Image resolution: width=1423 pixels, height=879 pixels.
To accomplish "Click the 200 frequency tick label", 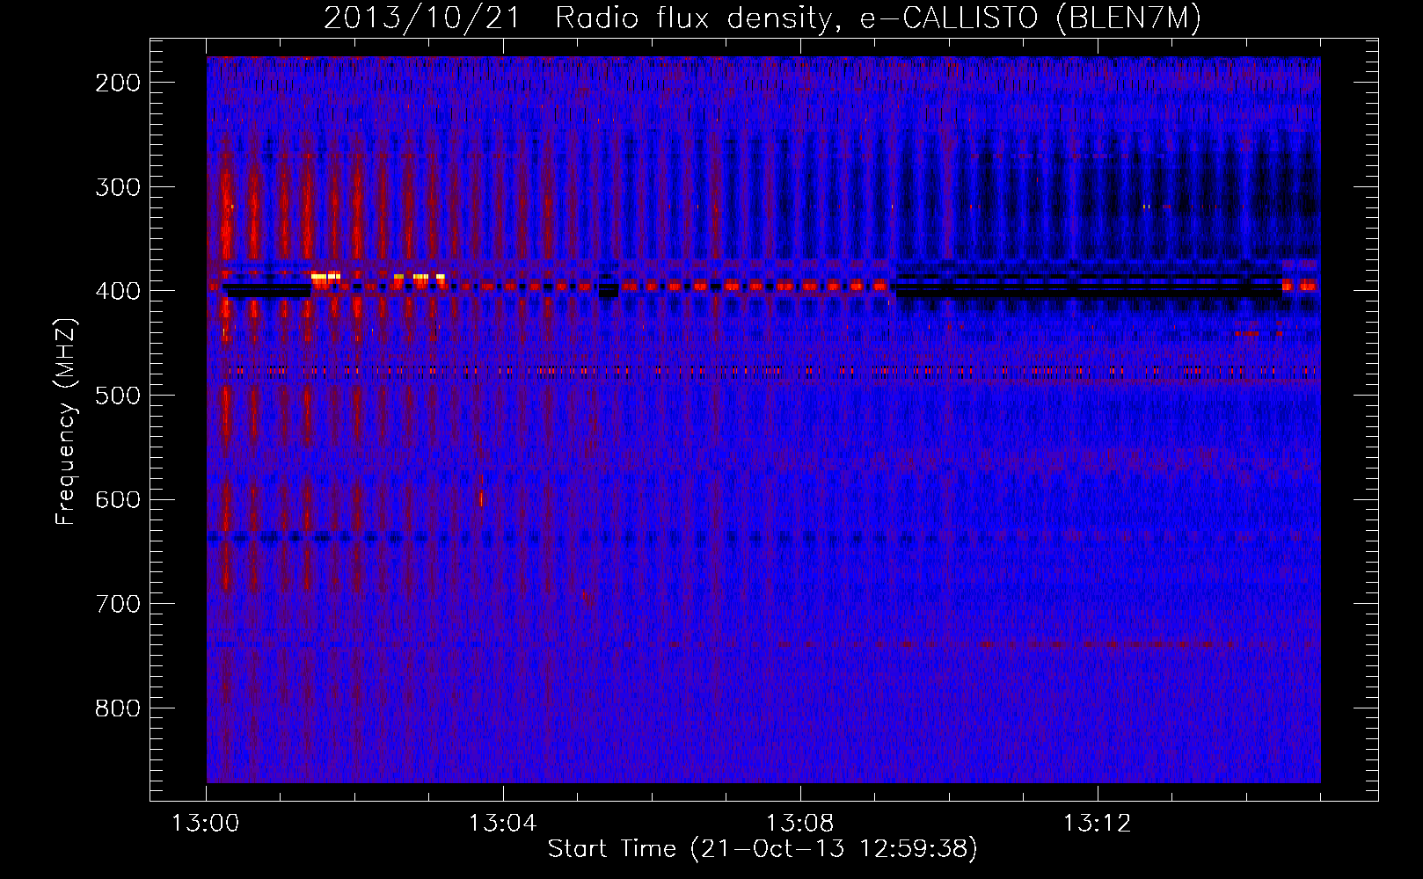I will [118, 83].
